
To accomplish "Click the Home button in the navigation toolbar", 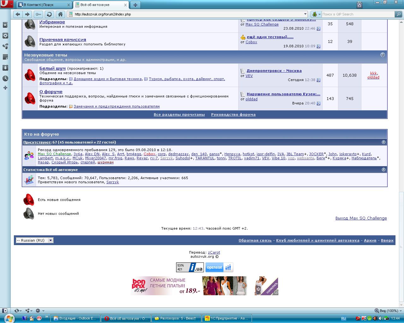I will coord(60,14).
